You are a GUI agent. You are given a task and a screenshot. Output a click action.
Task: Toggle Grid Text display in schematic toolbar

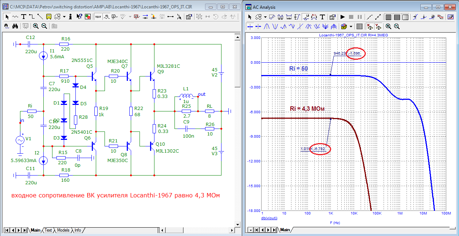pos(98,16)
